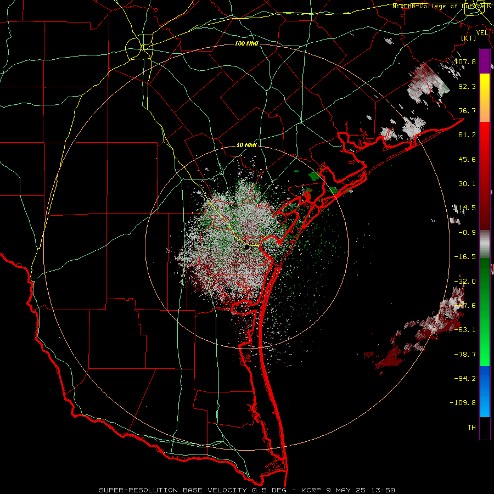494x494 pixels.
Task: Pick the purple segment of the velocity scale
Action: (485, 61)
